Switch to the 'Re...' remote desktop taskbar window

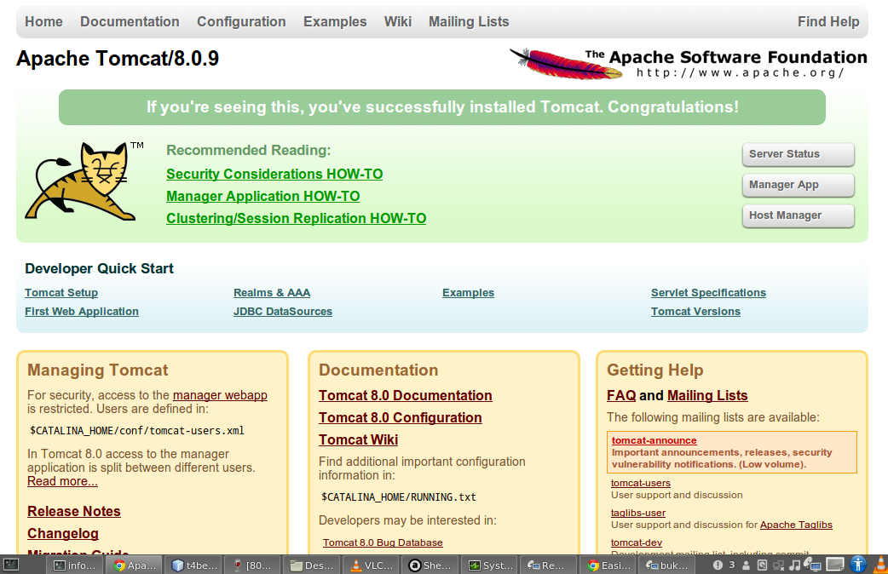pos(547,565)
